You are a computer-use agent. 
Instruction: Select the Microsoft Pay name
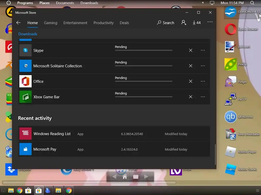[45, 149]
